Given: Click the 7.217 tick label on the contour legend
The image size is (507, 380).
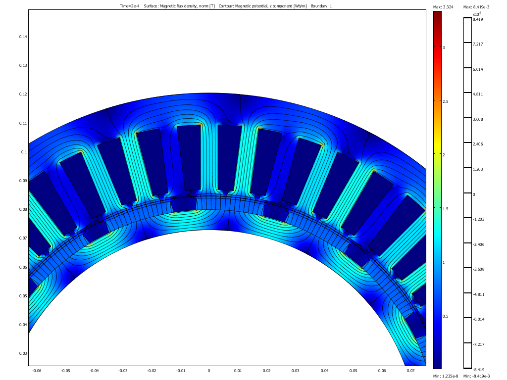Looking at the screenshot, I should (x=478, y=44).
